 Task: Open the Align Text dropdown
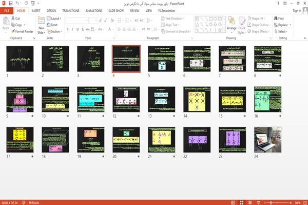click(170, 25)
